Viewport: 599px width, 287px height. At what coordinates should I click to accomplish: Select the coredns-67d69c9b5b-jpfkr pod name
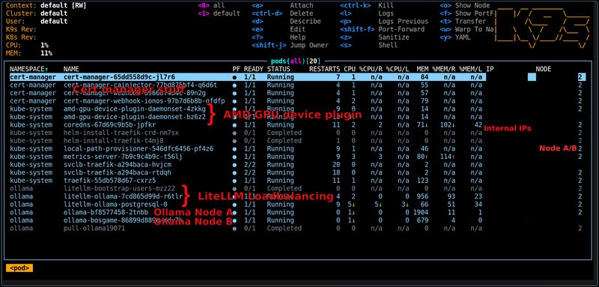point(109,125)
